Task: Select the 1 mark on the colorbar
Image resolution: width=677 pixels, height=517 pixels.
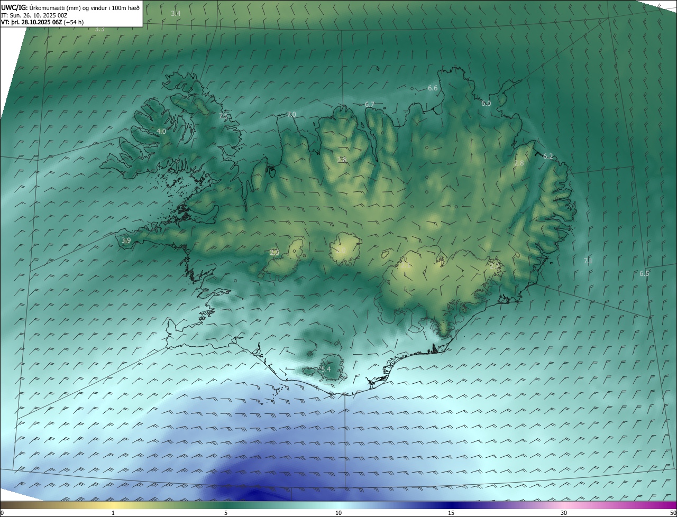Action: [113, 513]
